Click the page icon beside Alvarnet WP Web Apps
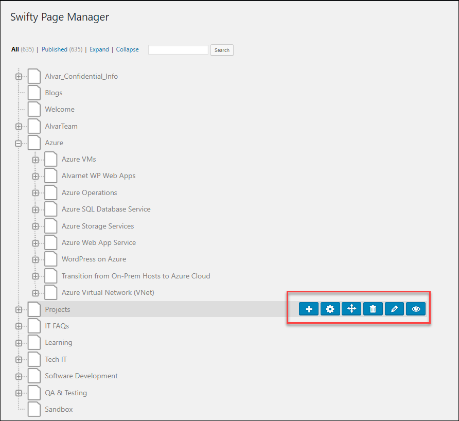Viewport: 459px width, 421px height. (x=51, y=176)
